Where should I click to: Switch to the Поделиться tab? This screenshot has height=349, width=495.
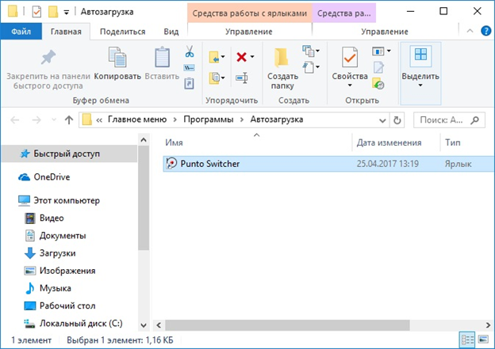[122, 32]
